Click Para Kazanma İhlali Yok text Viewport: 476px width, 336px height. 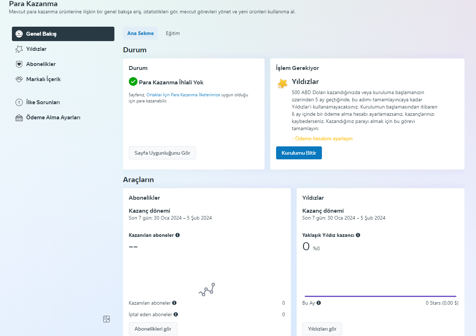171,82
